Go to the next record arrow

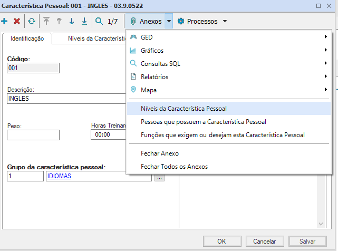click(72, 22)
